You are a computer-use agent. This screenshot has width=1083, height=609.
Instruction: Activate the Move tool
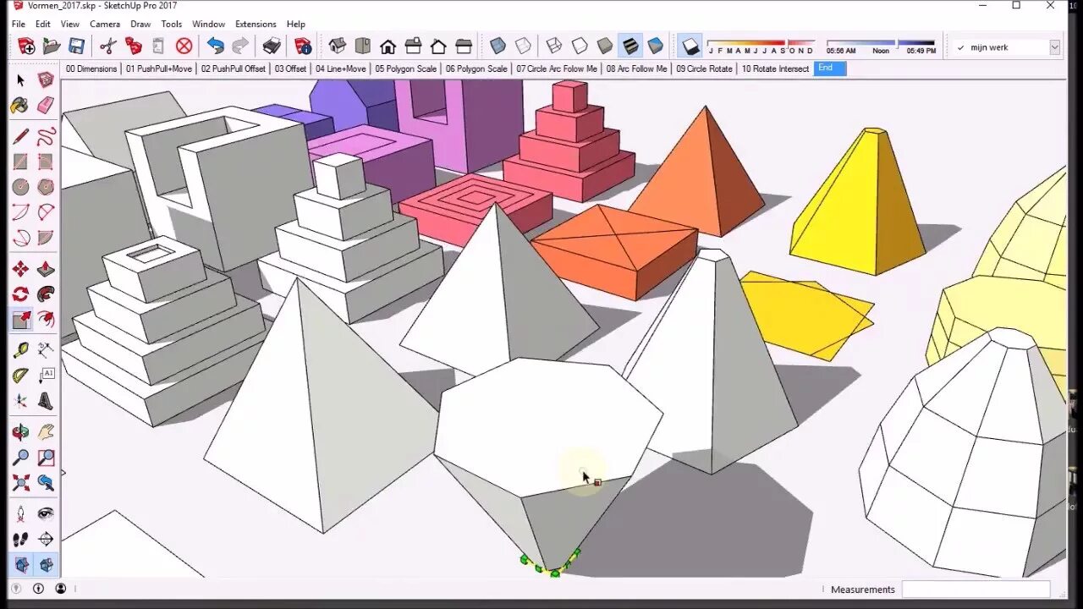point(21,270)
